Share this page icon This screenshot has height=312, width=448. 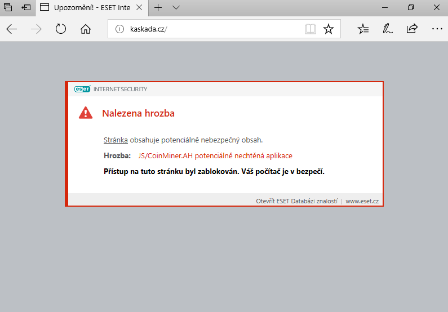(x=412, y=28)
